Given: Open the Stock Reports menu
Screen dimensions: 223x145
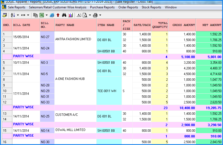Looking at the screenshot, I should tap(151, 7).
